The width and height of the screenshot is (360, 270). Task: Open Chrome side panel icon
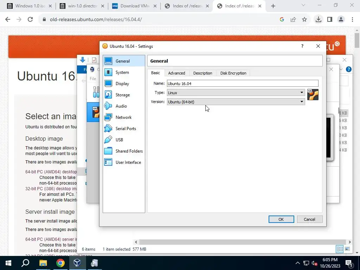point(330,20)
